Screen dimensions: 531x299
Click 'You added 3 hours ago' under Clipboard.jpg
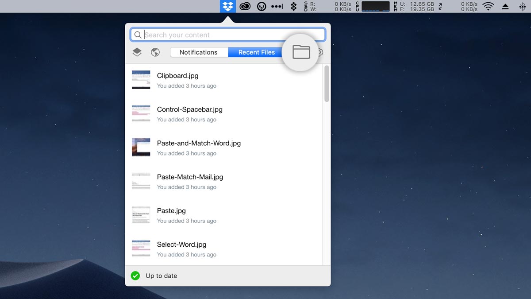(187, 86)
